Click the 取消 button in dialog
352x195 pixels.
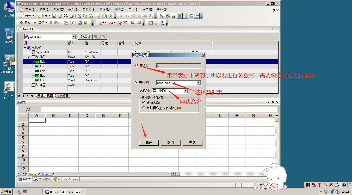click(x=171, y=143)
